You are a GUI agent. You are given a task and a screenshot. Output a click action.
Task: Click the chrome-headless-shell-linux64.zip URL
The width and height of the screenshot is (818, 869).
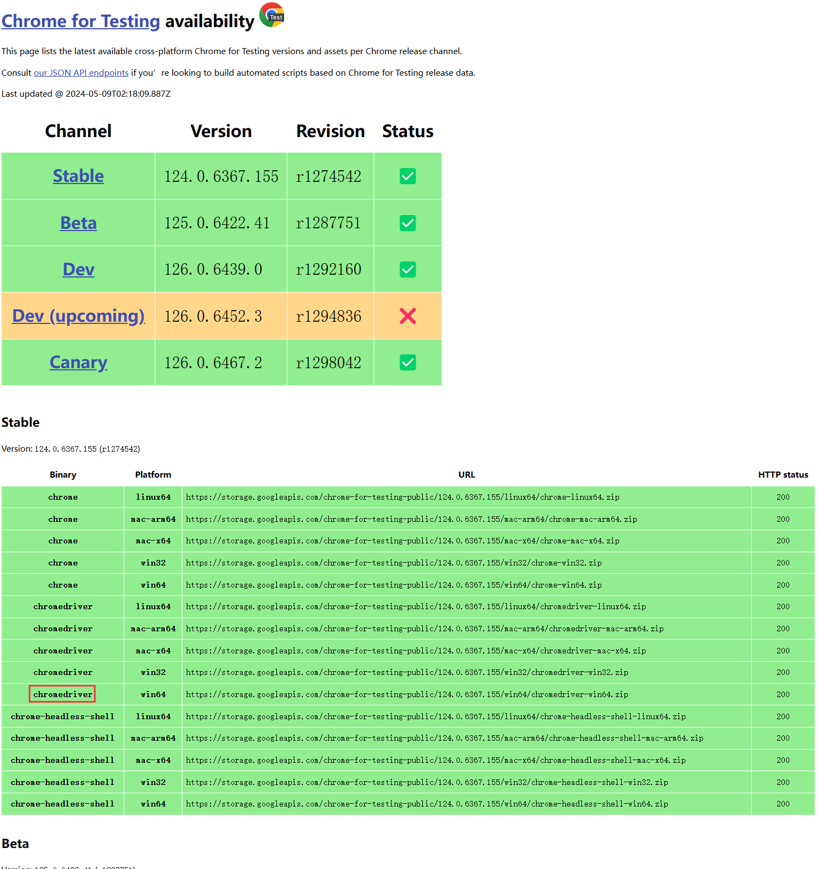click(436, 716)
